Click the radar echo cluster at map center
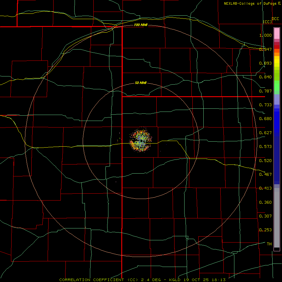The width and height of the screenshot is (282, 282). pos(141,140)
